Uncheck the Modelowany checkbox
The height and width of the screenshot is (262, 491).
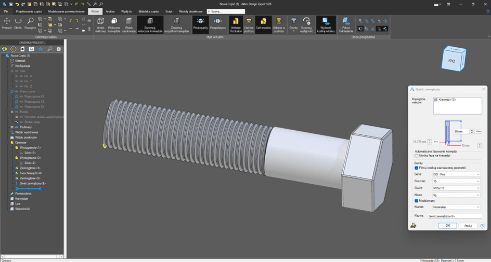pyautogui.click(x=417, y=201)
